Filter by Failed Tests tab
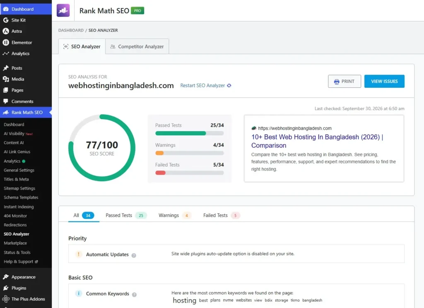 coord(222,215)
